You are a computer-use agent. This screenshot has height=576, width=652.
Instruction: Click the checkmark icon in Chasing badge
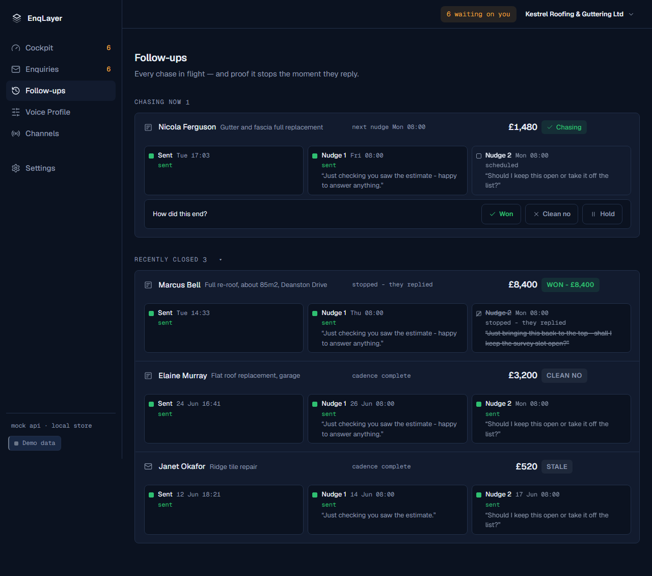550,127
